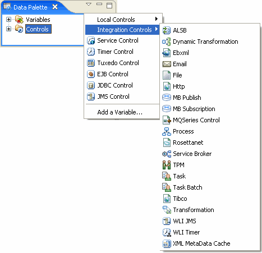
Task: Click the EJB Control bean icon
Action: click(91, 74)
